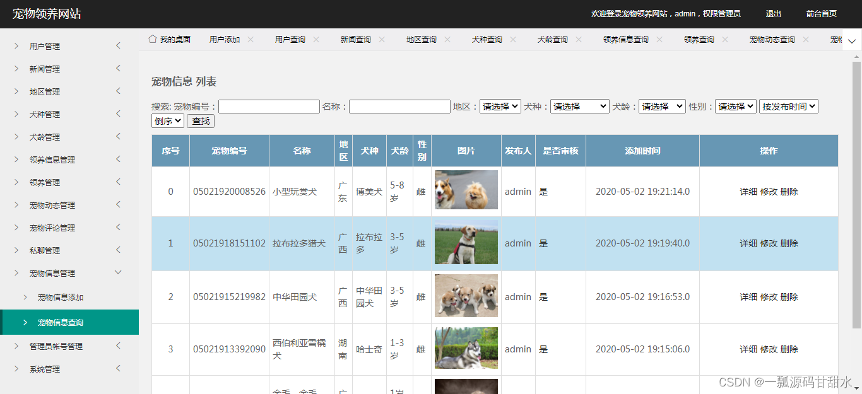Screen dimensions: 862x394
Task: Expand 新闻管理 sidebar menu
Action: (69, 69)
